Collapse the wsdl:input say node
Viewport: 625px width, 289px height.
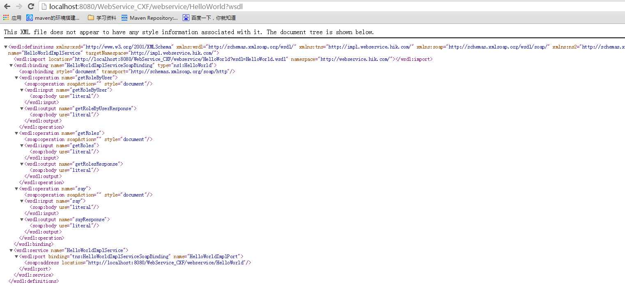coord(22,201)
